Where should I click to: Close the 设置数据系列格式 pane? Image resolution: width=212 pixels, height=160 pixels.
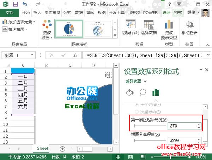pyautogui.click(x=207, y=70)
